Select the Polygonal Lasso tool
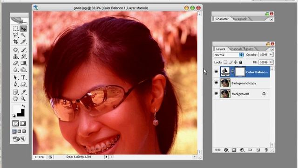298x168 pixels. 15,35
